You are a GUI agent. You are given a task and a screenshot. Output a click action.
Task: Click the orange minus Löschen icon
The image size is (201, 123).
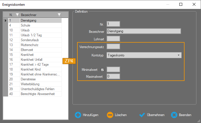tap(110, 115)
